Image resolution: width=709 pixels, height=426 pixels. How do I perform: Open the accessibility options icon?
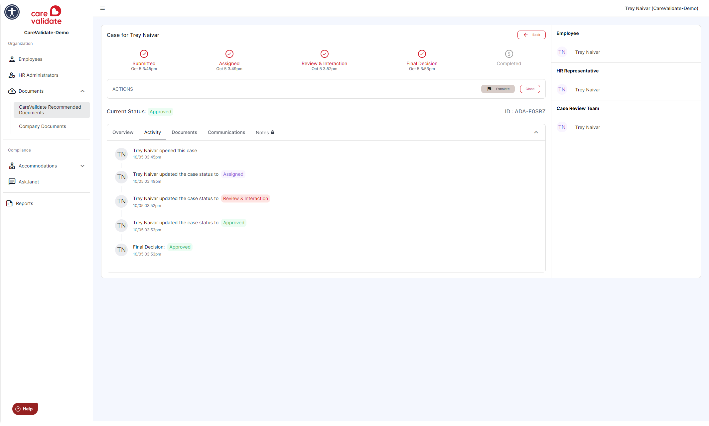pos(12,12)
